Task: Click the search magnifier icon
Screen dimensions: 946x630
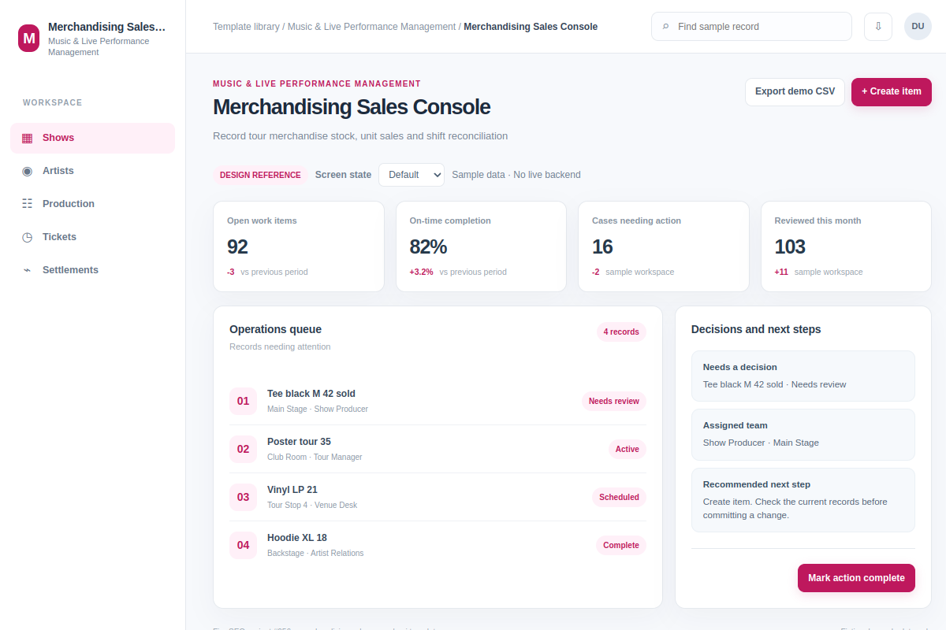Action: 666,27
